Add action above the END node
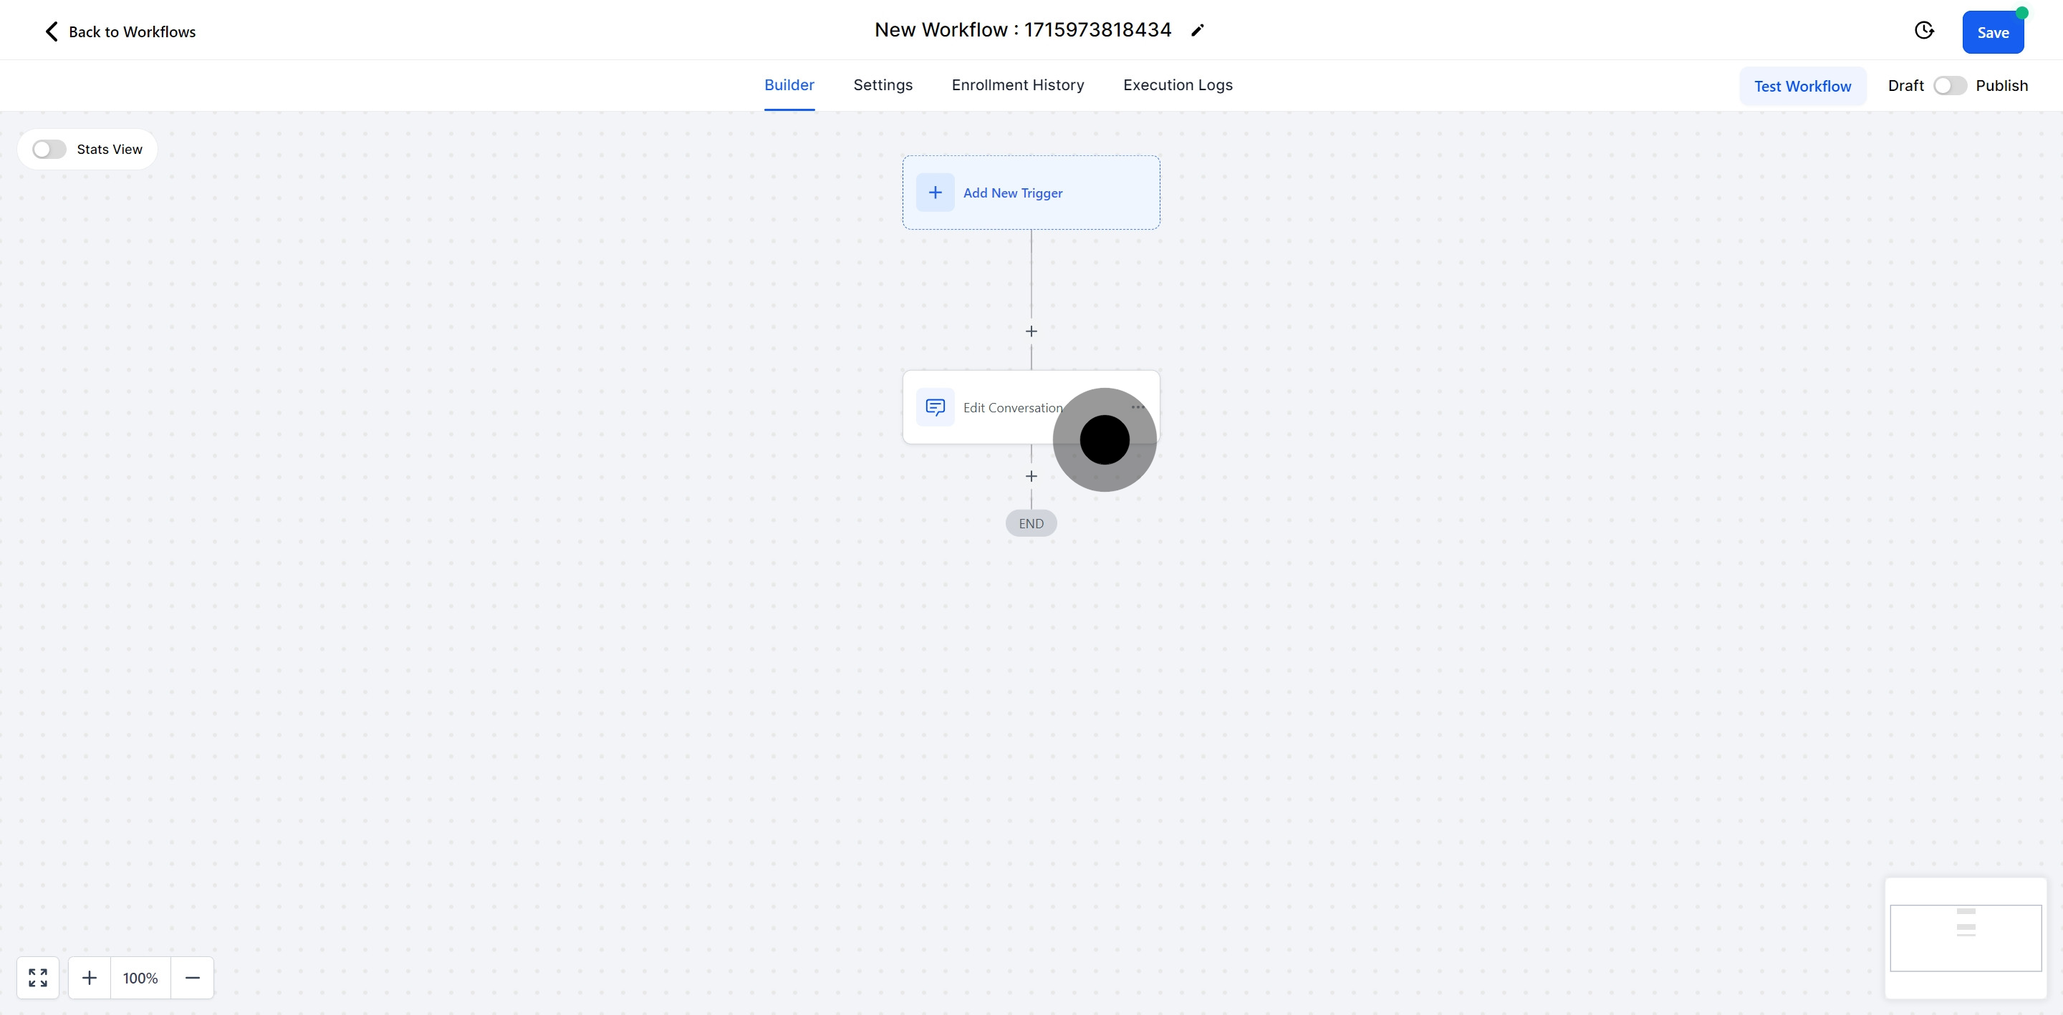 pyautogui.click(x=1031, y=476)
